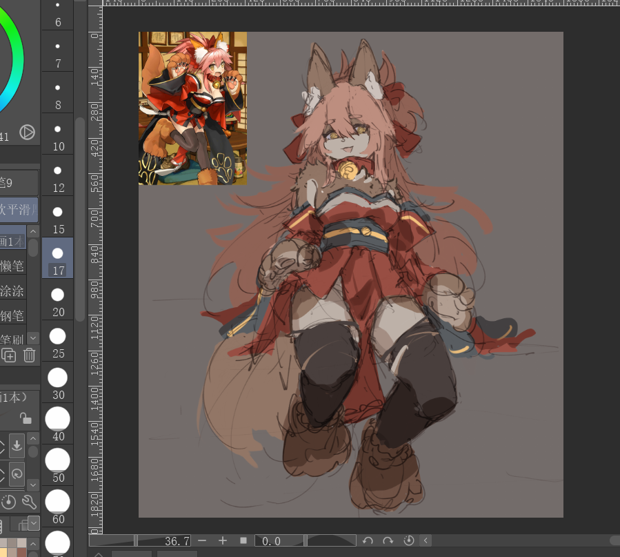This screenshot has width=620, height=557.
Task: Click the square fit-to-screen icon
Action: point(243,540)
